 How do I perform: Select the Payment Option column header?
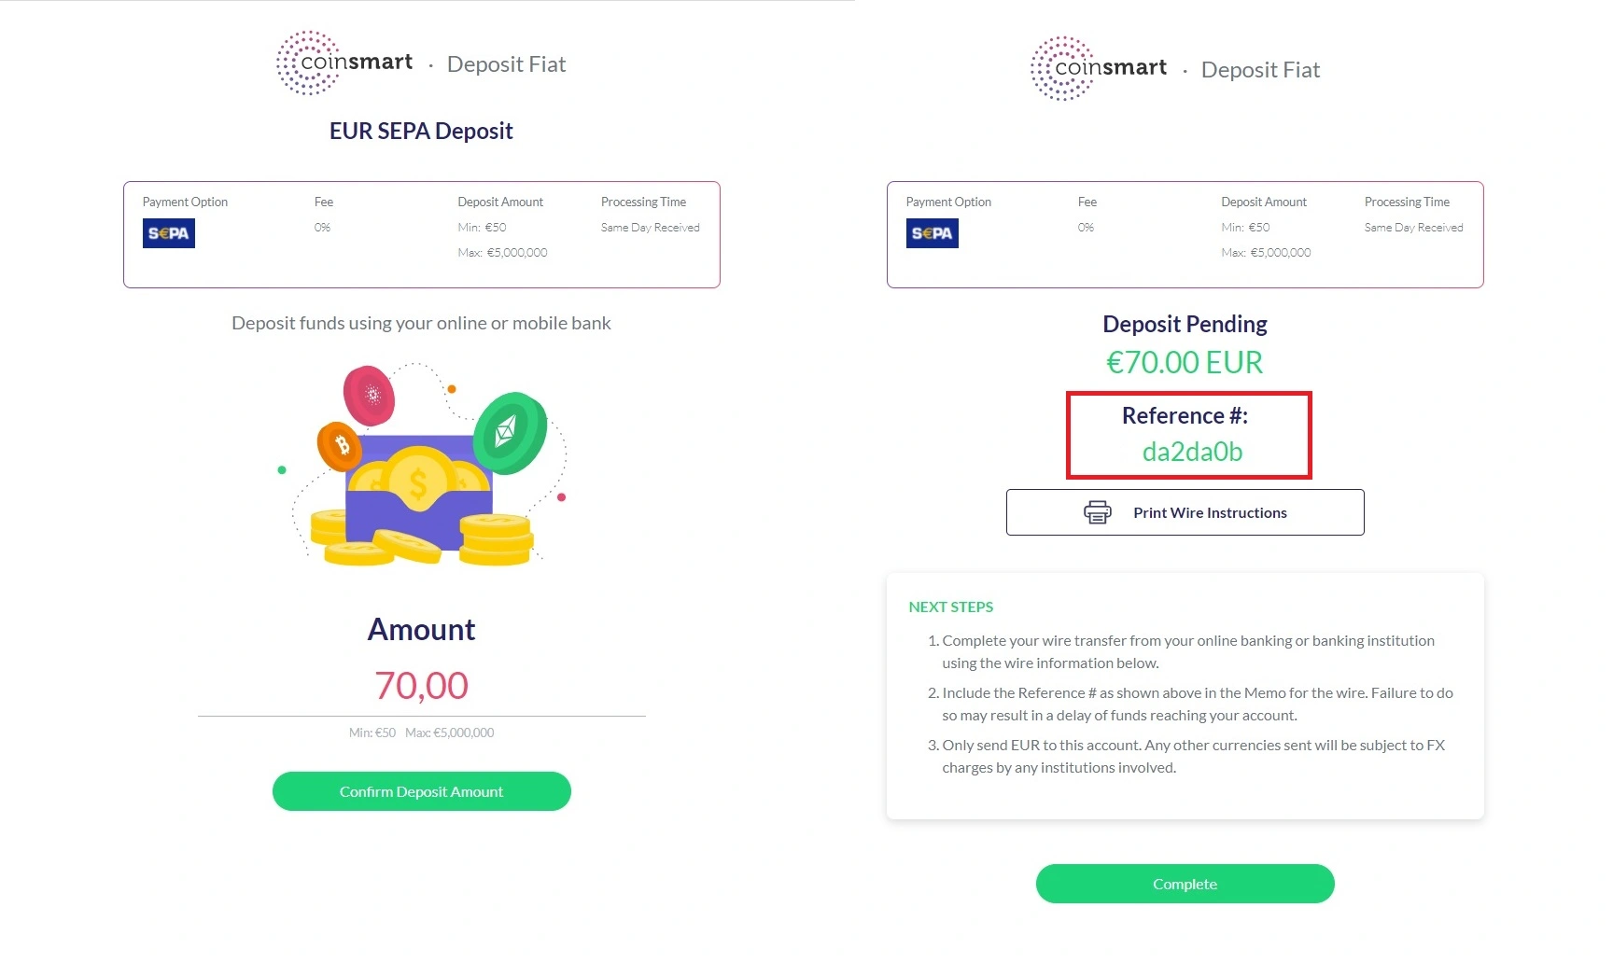[x=185, y=202]
